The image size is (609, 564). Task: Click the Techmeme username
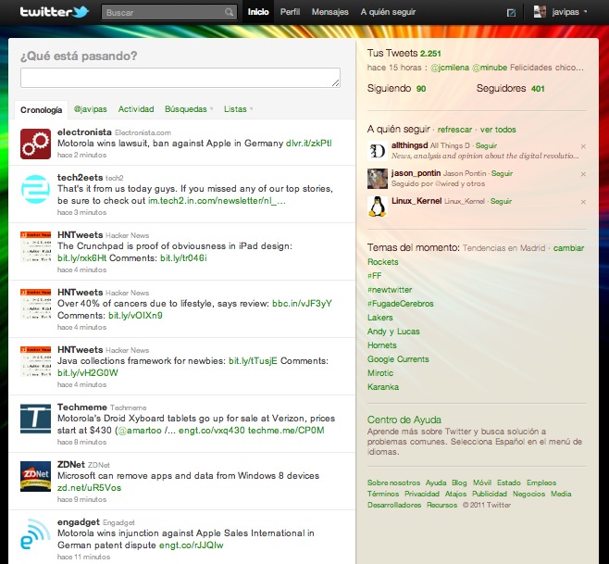point(82,407)
